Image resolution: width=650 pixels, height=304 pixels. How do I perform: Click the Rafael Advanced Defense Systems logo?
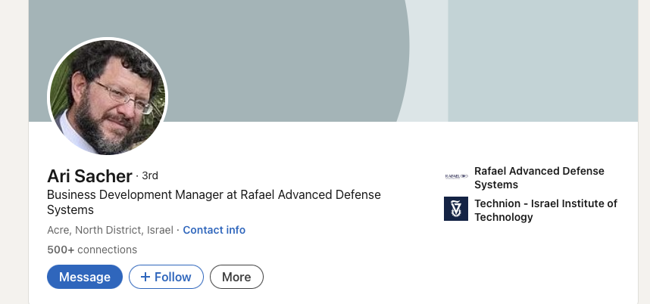coord(456,176)
